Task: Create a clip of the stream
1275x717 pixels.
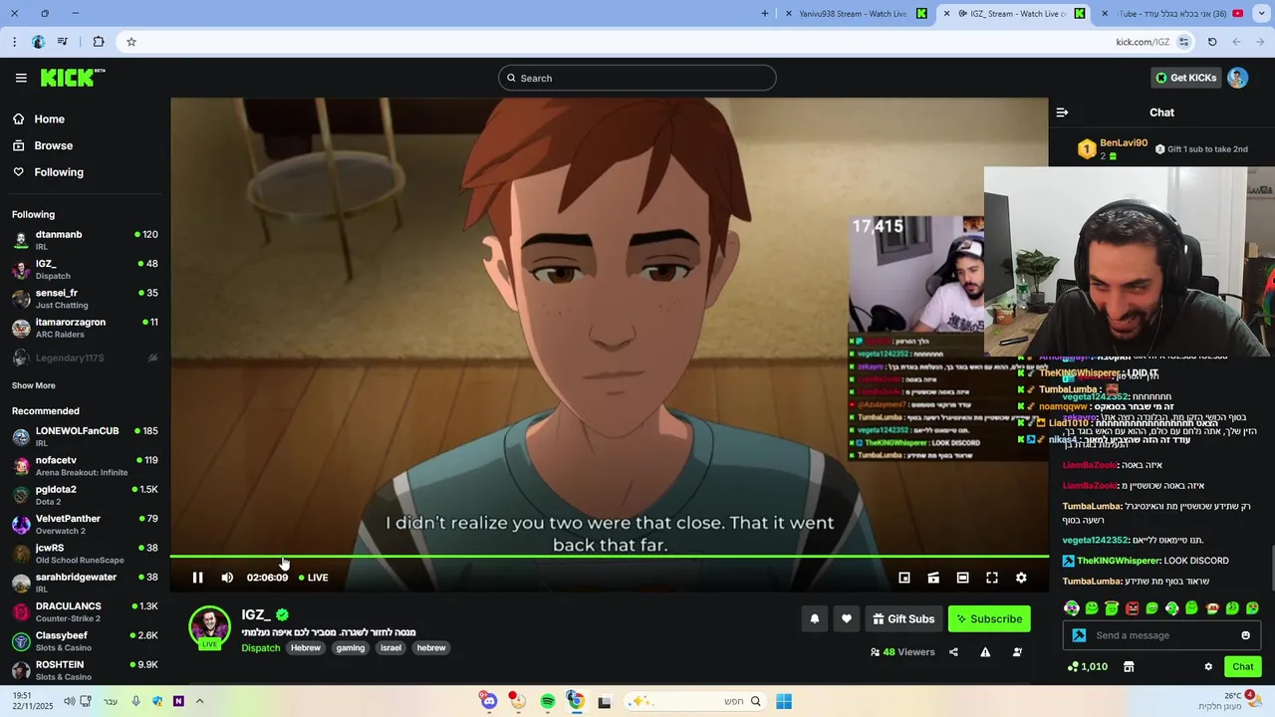Action: tap(933, 578)
